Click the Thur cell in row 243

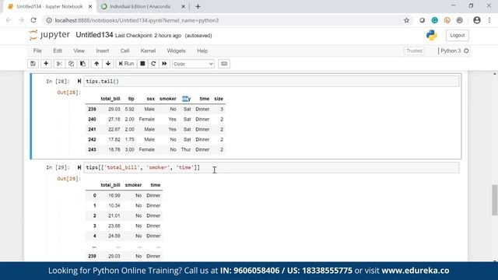click(186, 149)
